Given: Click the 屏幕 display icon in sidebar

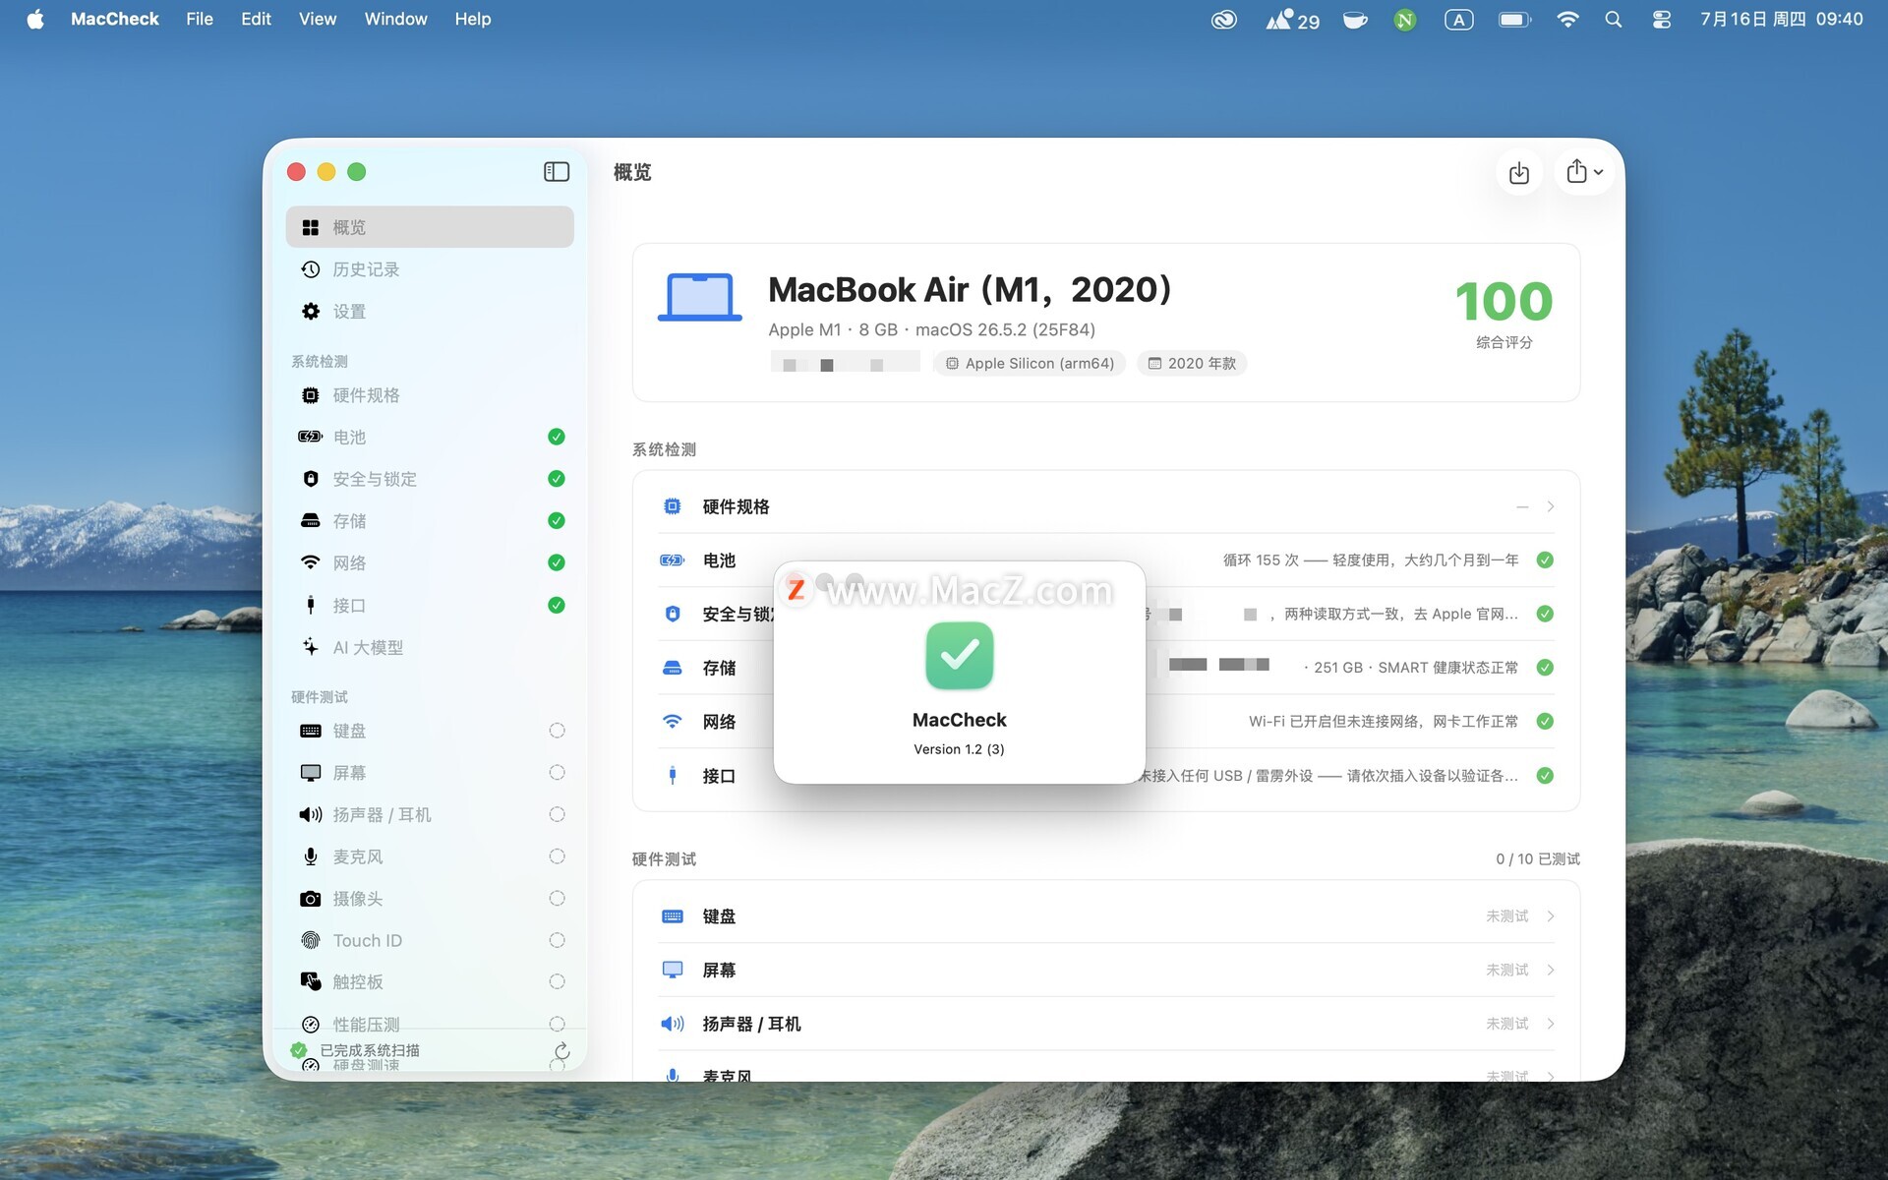Looking at the screenshot, I should click(311, 773).
